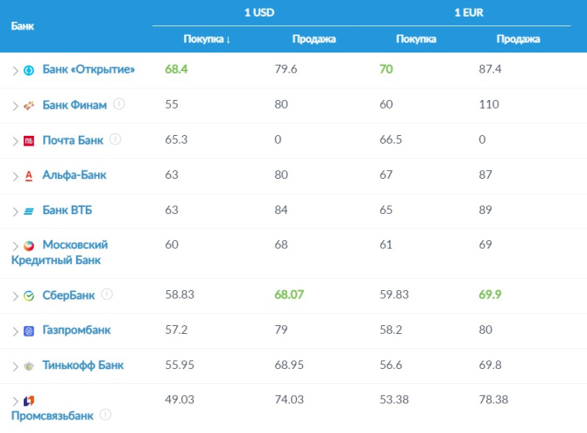Open the Газпромбанк bank link
The height and width of the screenshot is (433, 587).
[77, 330]
